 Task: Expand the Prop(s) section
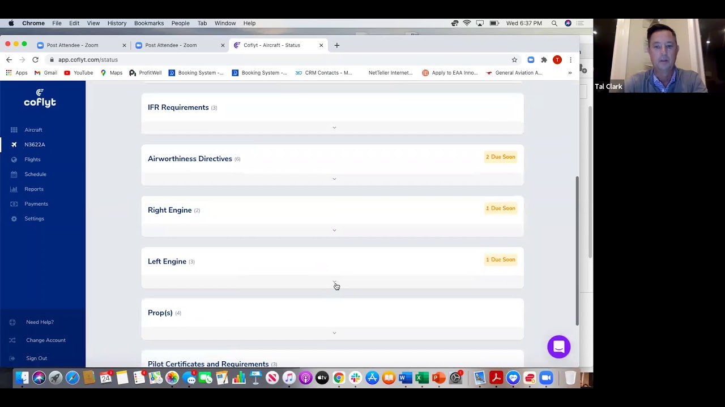tap(334, 333)
